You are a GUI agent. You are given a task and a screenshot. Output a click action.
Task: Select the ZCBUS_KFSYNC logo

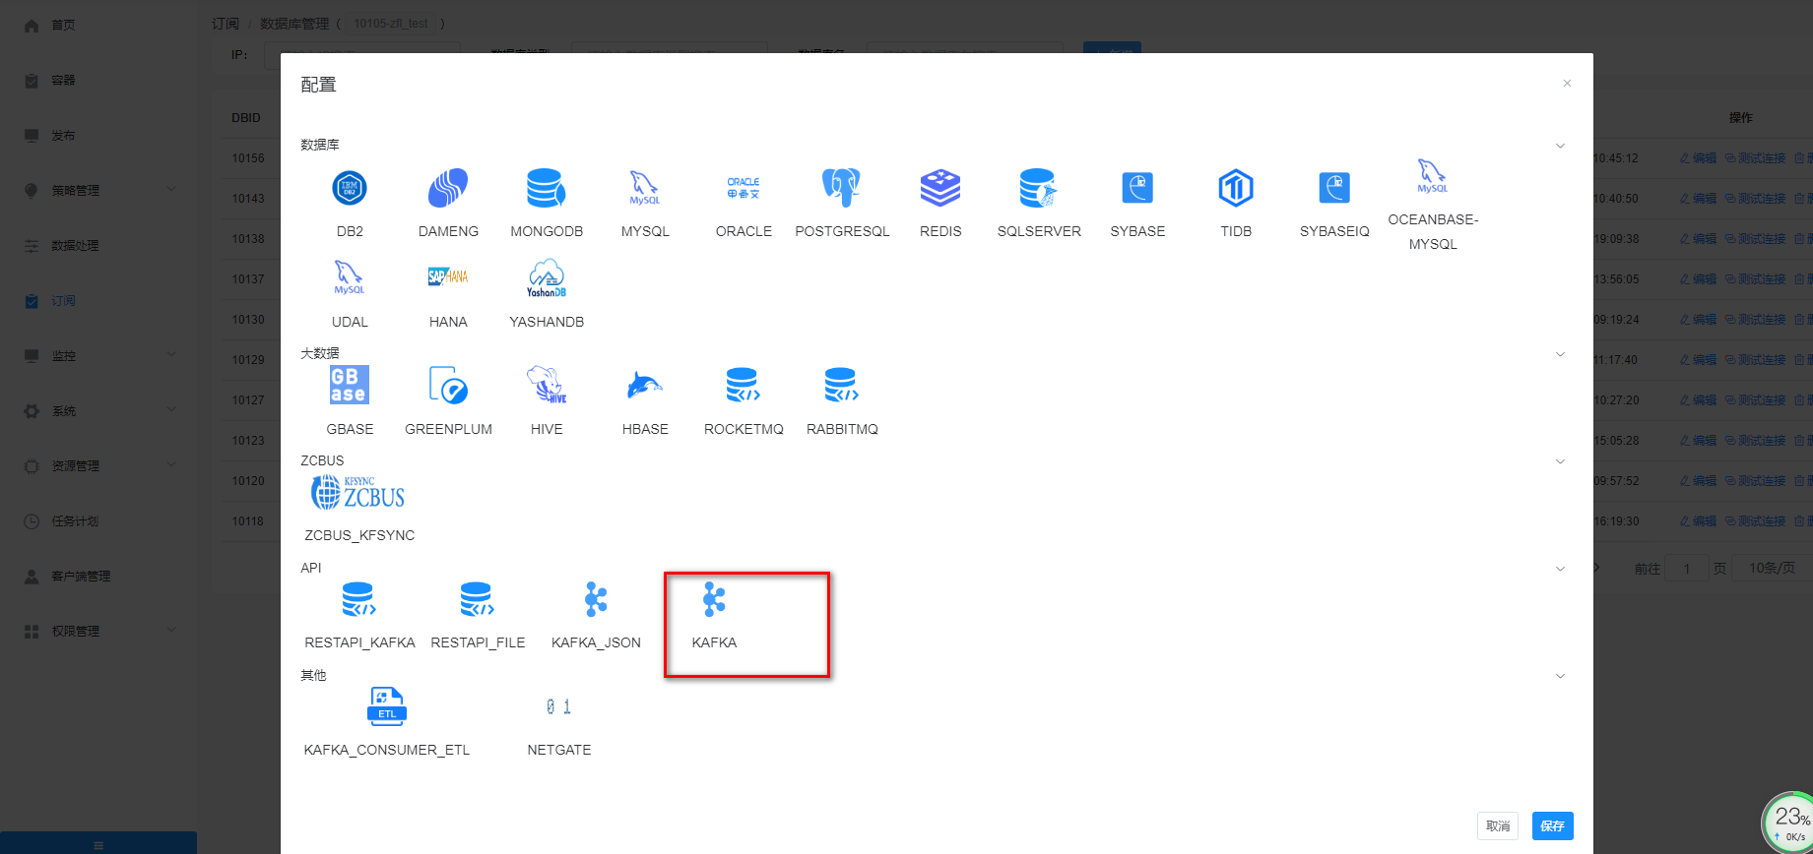point(358,492)
